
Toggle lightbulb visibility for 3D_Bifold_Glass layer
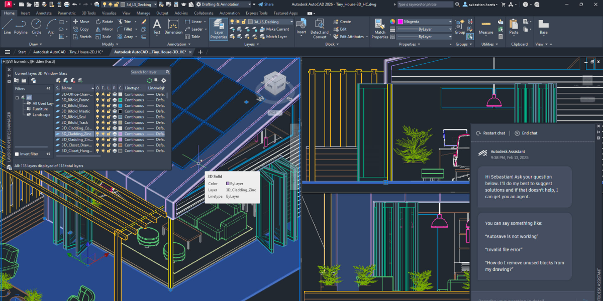pos(97,105)
